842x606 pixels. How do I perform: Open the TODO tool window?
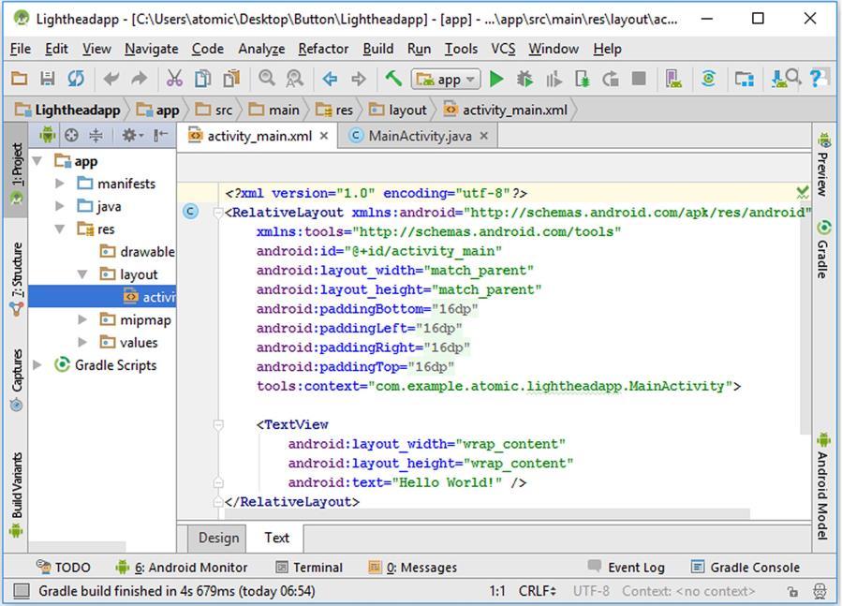click(63, 568)
